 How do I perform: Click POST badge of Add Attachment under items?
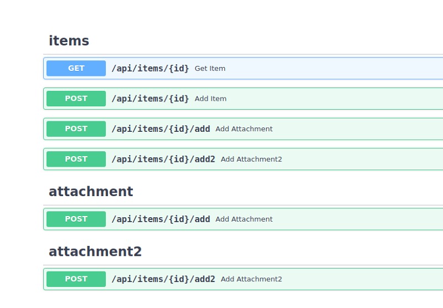(x=76, y=129)
